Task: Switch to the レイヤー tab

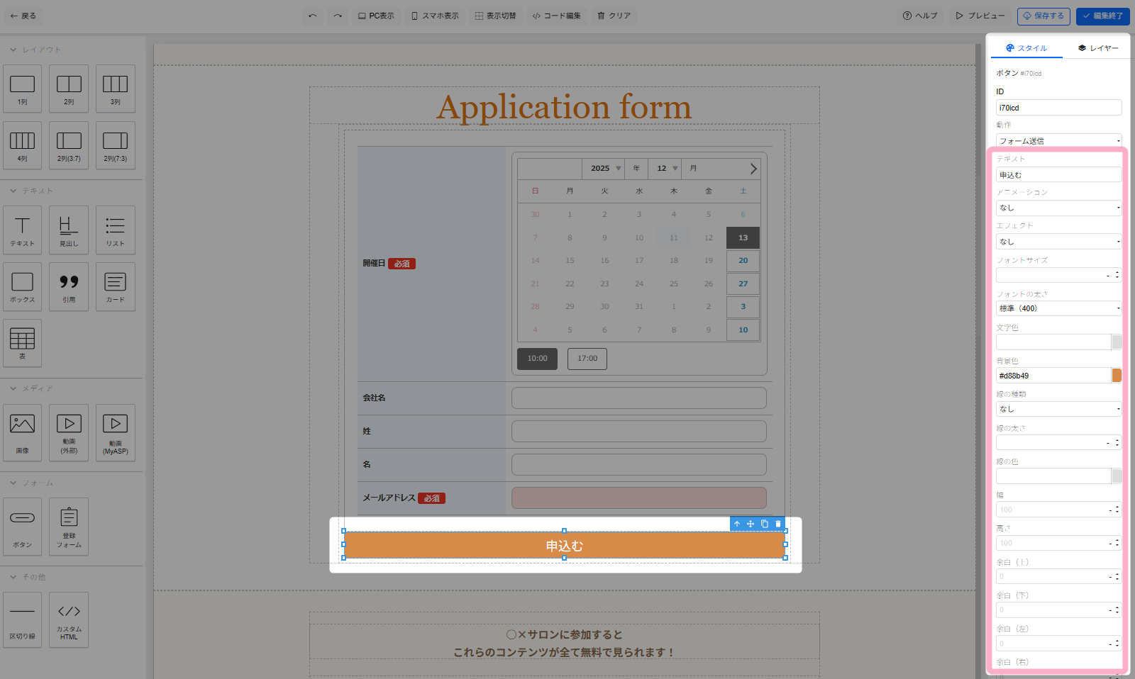Action: point(1097,48)
